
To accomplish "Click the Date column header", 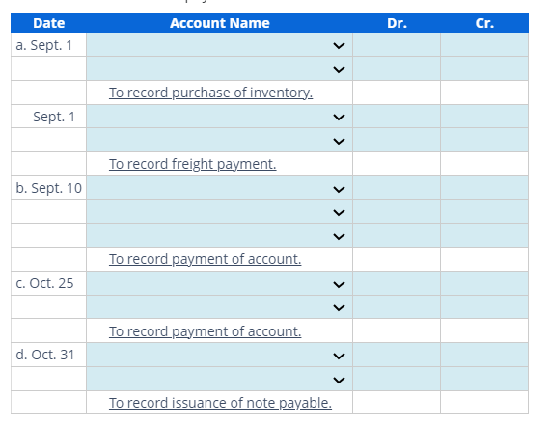I will point(49,23).
